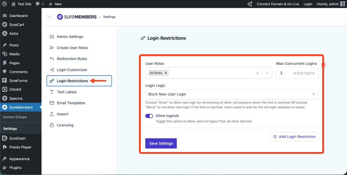Click the back arrow beside SureMembers logo
Screen dimensions: 347x175
coord(50,17)
